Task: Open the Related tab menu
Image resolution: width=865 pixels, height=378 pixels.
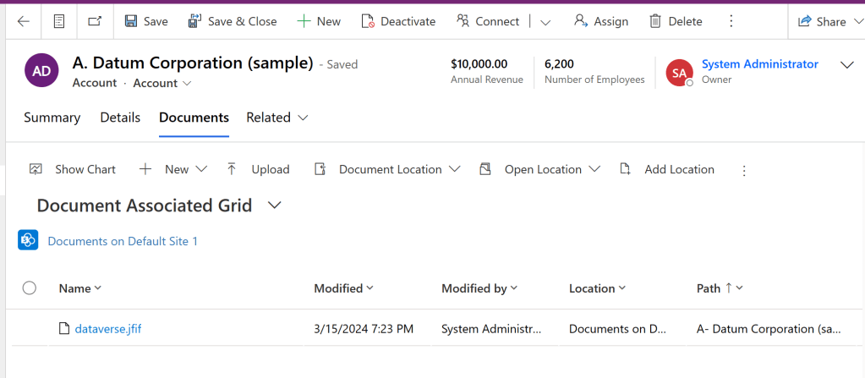Action: 276,118
